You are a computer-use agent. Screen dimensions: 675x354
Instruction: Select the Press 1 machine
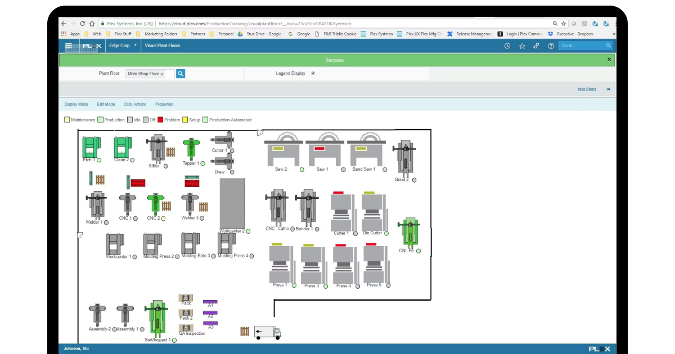(282, 263)
